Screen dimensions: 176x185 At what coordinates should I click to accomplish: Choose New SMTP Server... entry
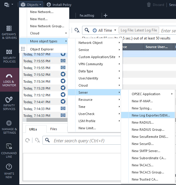[148, 151]
